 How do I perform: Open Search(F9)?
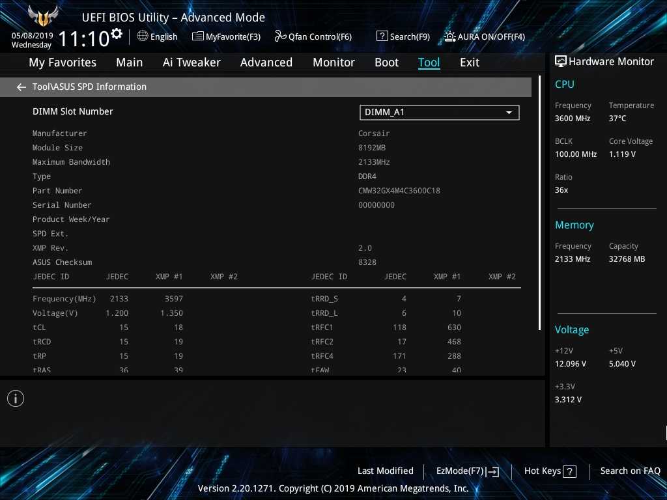pyautogui.click(x=403, y=36)
